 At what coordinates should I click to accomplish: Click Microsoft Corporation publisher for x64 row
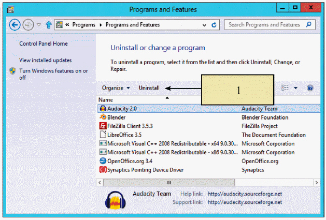(x=268, y=144)
